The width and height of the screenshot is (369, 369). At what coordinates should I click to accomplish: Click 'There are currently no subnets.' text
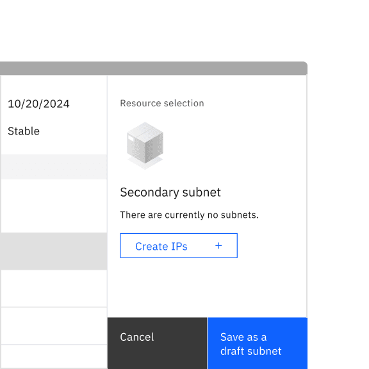point(189,215)
